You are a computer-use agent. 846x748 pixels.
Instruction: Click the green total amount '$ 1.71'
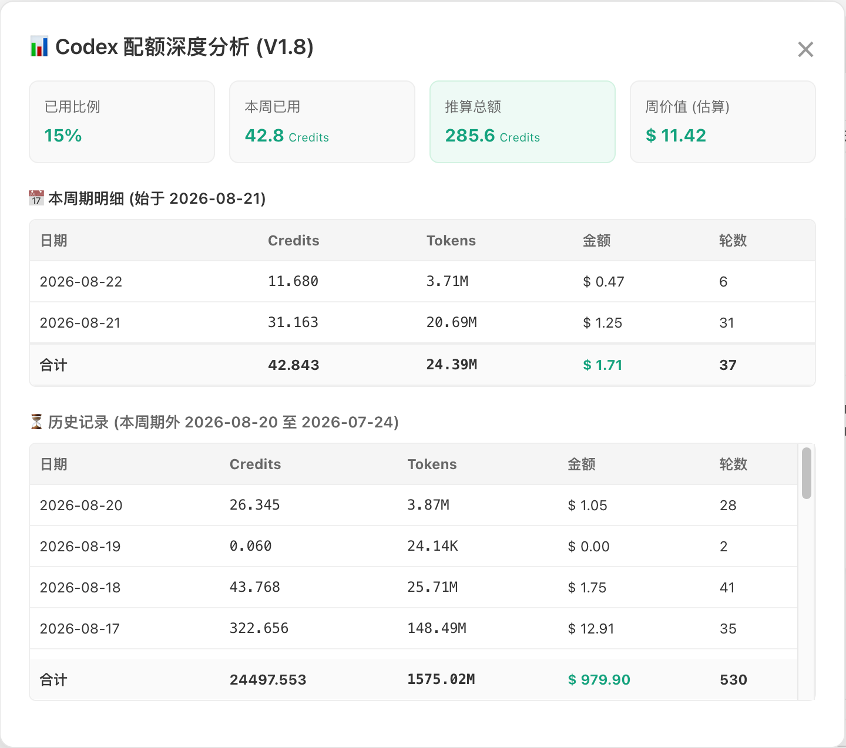coord(602,365)
